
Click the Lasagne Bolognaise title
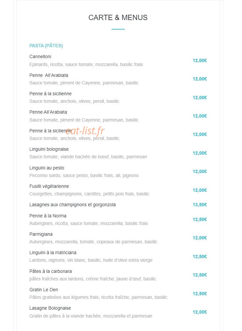click(x=50, y=308)
